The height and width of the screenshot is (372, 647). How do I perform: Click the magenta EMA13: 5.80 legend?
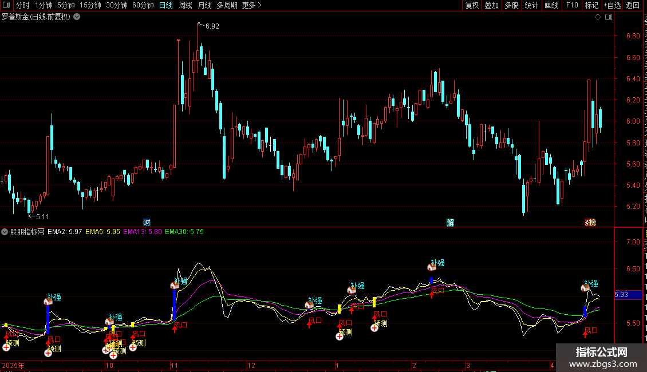point(143,232)
